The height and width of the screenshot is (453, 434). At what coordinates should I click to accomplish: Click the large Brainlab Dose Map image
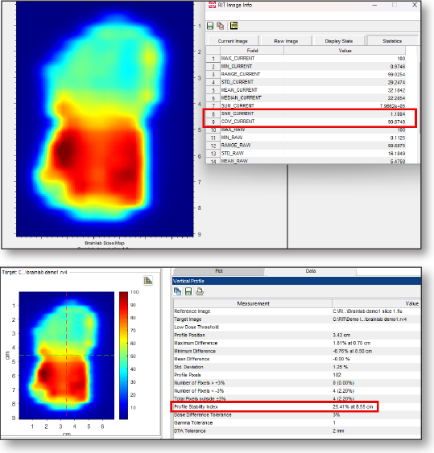[105, 119]
